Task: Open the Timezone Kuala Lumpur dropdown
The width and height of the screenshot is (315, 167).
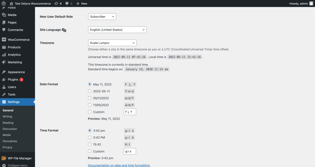Action: coord(112,43)
